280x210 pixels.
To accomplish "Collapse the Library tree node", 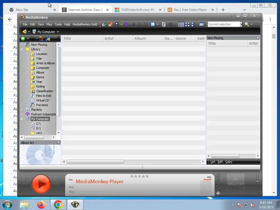I will click(22, 49).
